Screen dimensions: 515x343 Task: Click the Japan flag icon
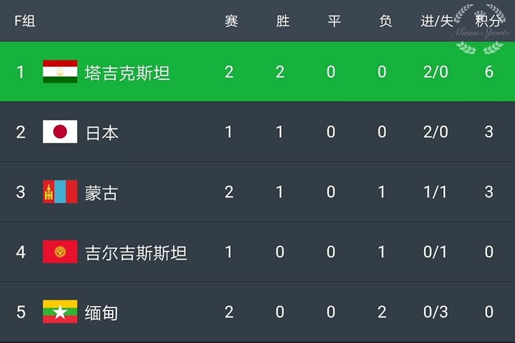tap(60, 132)
